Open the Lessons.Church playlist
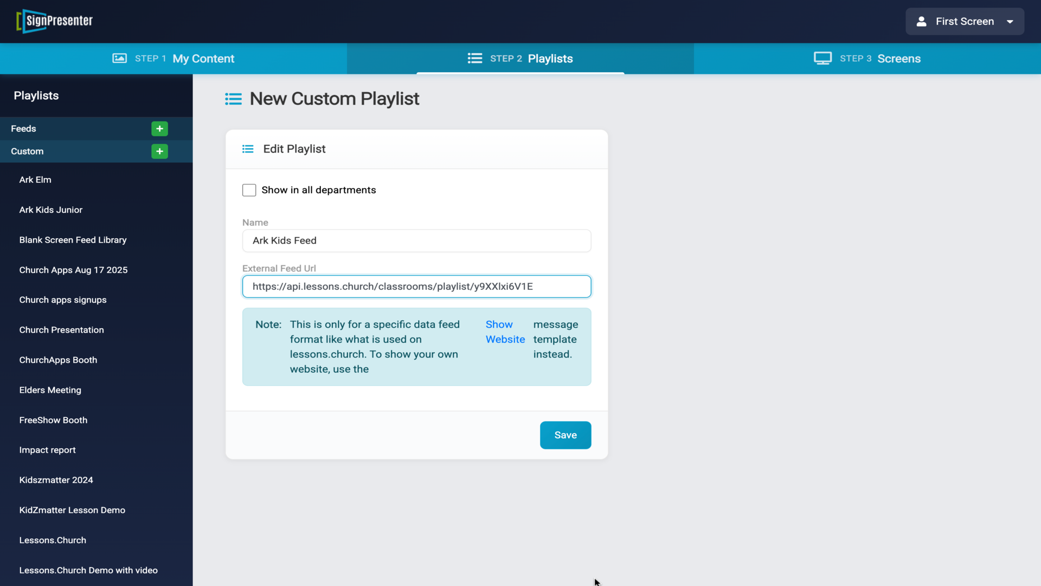 coord(53,540)
